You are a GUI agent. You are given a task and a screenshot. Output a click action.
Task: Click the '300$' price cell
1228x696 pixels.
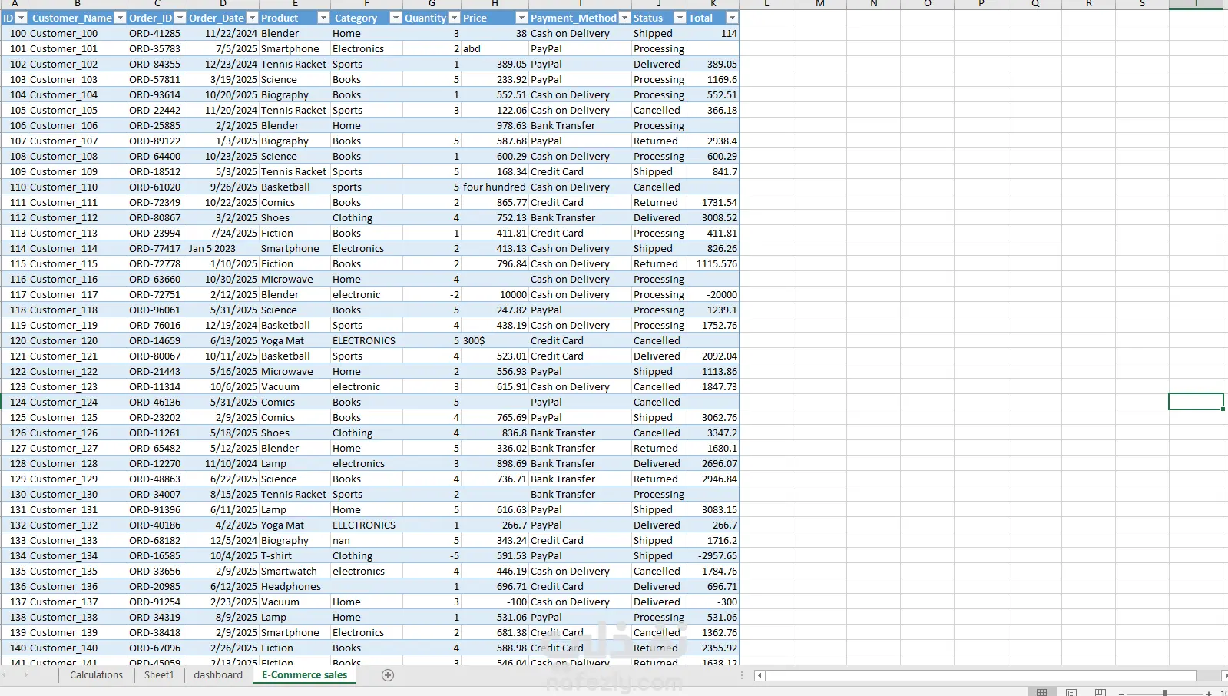coord(495,340)
